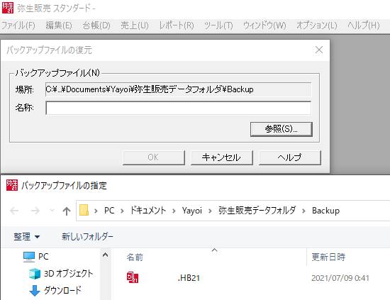
Task: Sort by the 名前 column header
Action: click(x=135, y=257)
